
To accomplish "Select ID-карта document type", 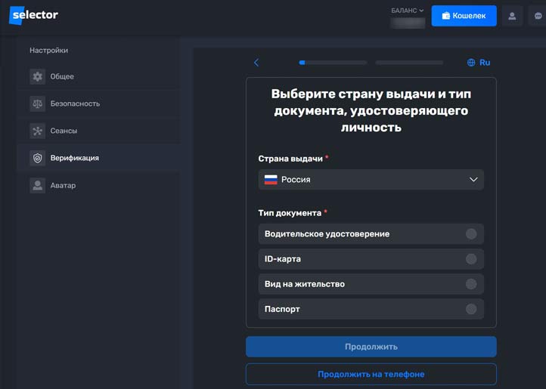I will click(x=471, y=259).
